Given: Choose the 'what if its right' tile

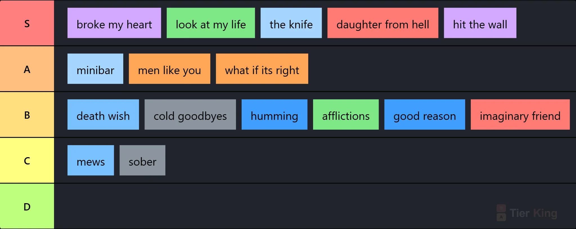Looking at the screenshot, I should 262,69.
